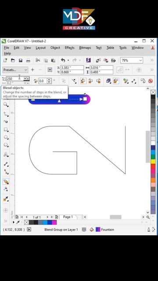The height and width of the screenshot is (281, 158).
Task: Switch to the Page 1 tab
Action: tap(68, 217)
